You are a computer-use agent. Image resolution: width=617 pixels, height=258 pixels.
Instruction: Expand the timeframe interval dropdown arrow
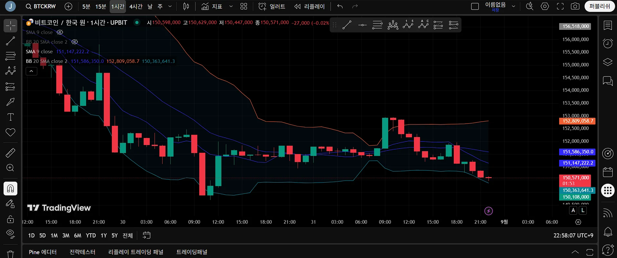coord(170,6)
